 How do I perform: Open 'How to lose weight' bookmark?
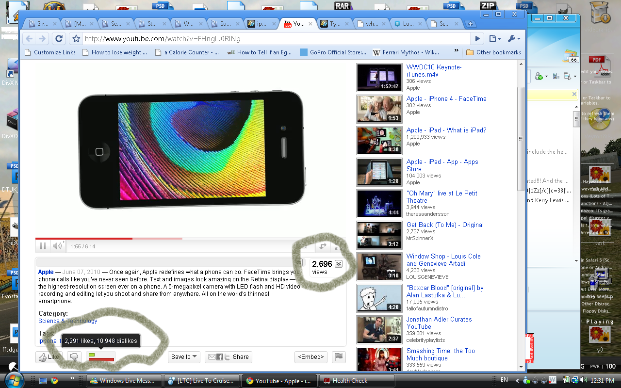(x=115, y=52)
